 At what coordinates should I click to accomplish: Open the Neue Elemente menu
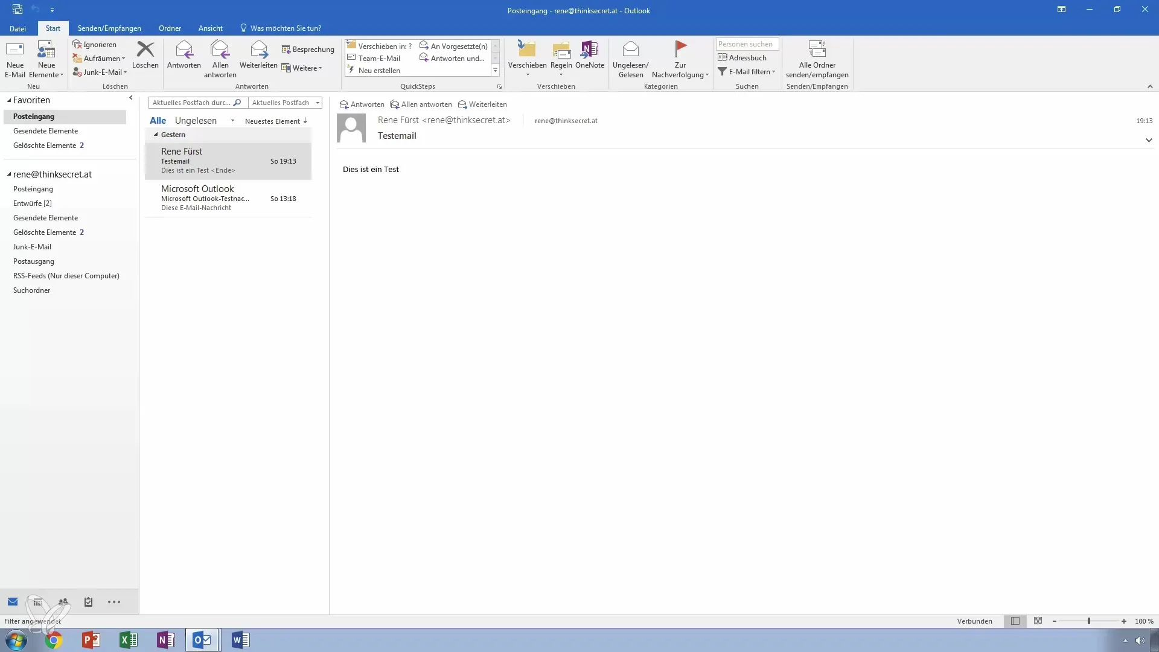tap(46, 59)
